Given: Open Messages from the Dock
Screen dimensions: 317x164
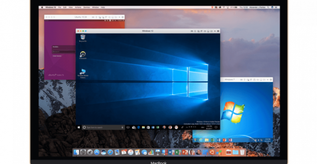Looking at the screenshot, I should [144, 152].
